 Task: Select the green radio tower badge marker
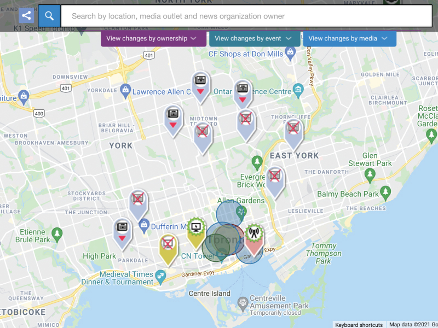[253, 235]
